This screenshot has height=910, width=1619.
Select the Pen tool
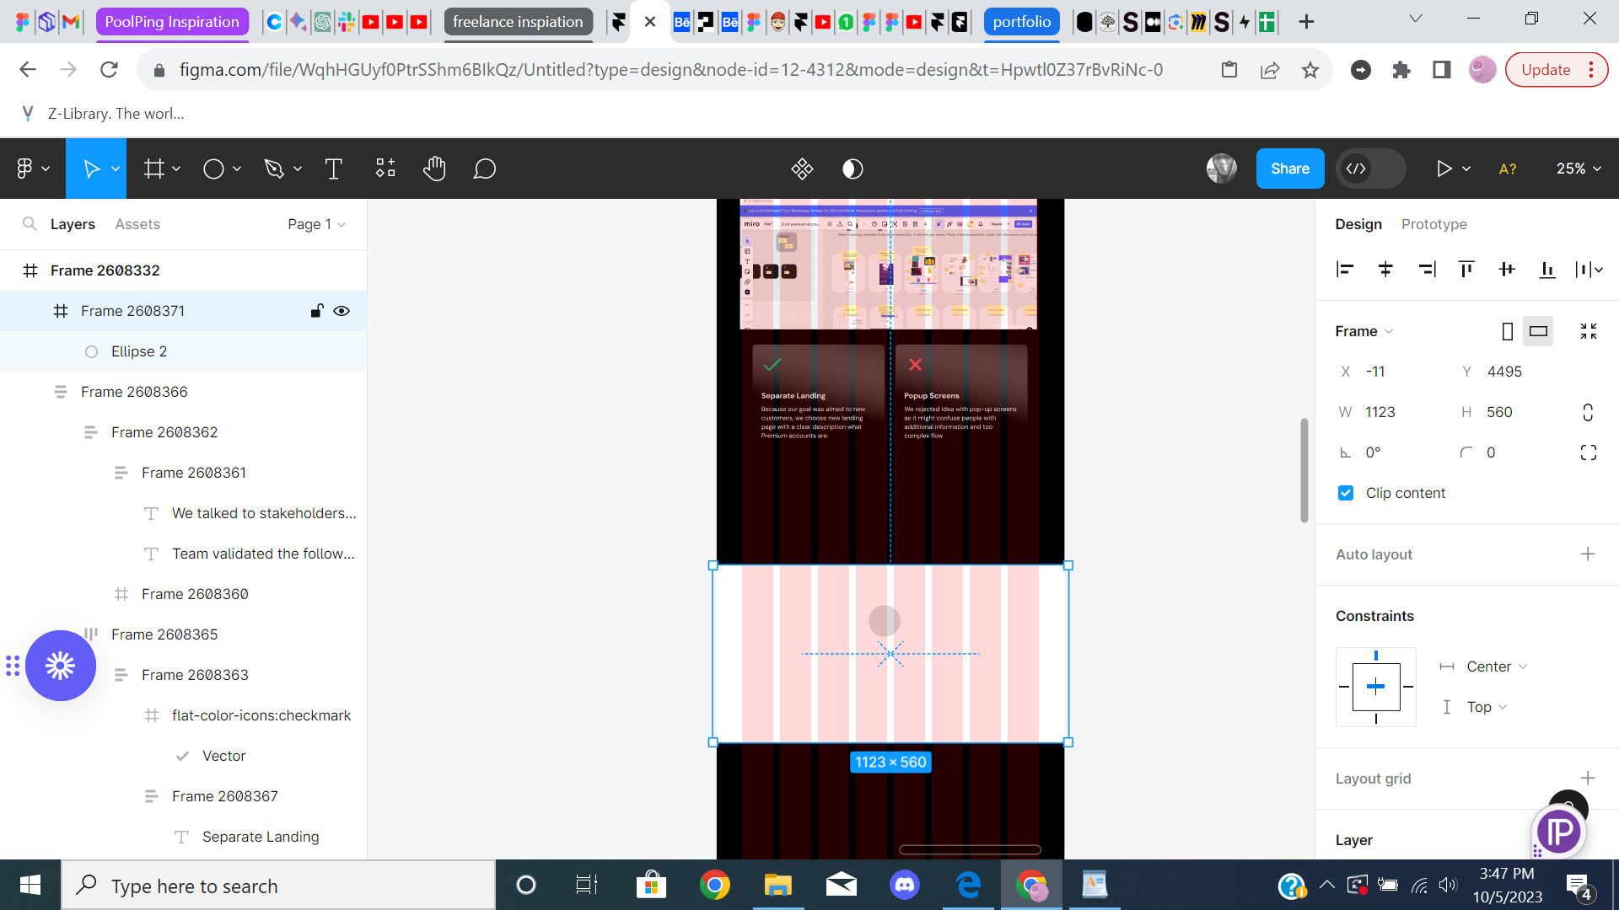274,169
